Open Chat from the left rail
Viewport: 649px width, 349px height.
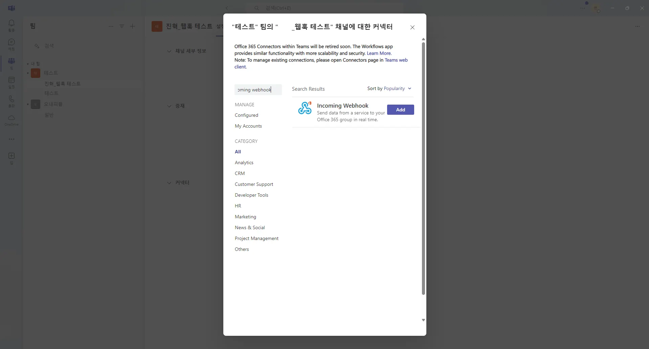[x=12, y=44]
